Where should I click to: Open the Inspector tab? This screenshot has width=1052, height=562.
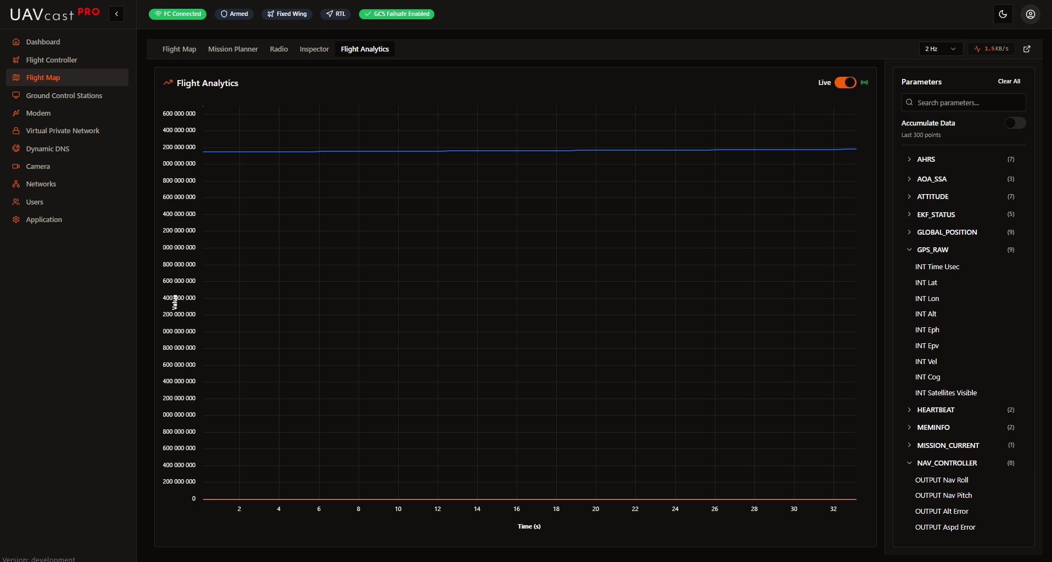click(x=314, y=49)
